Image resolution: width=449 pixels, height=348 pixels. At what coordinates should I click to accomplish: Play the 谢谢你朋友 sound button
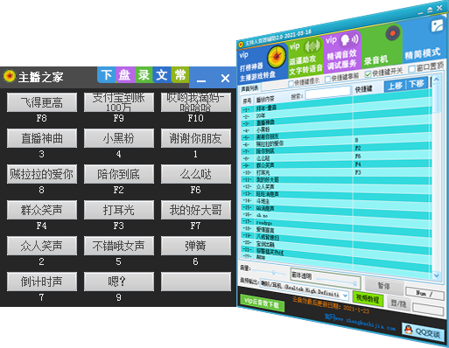(196, 138)
